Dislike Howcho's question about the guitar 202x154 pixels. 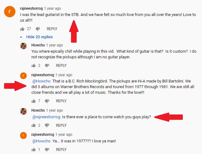pyautogui.click(x=47, y=66)
